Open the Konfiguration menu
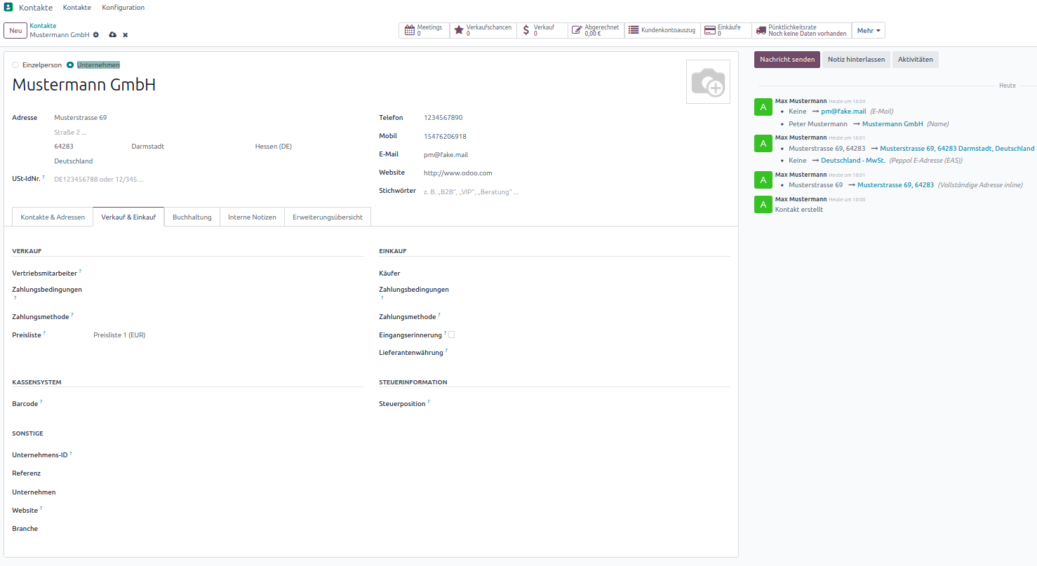This screenshot has height=566, width=1037. [123, 8]
